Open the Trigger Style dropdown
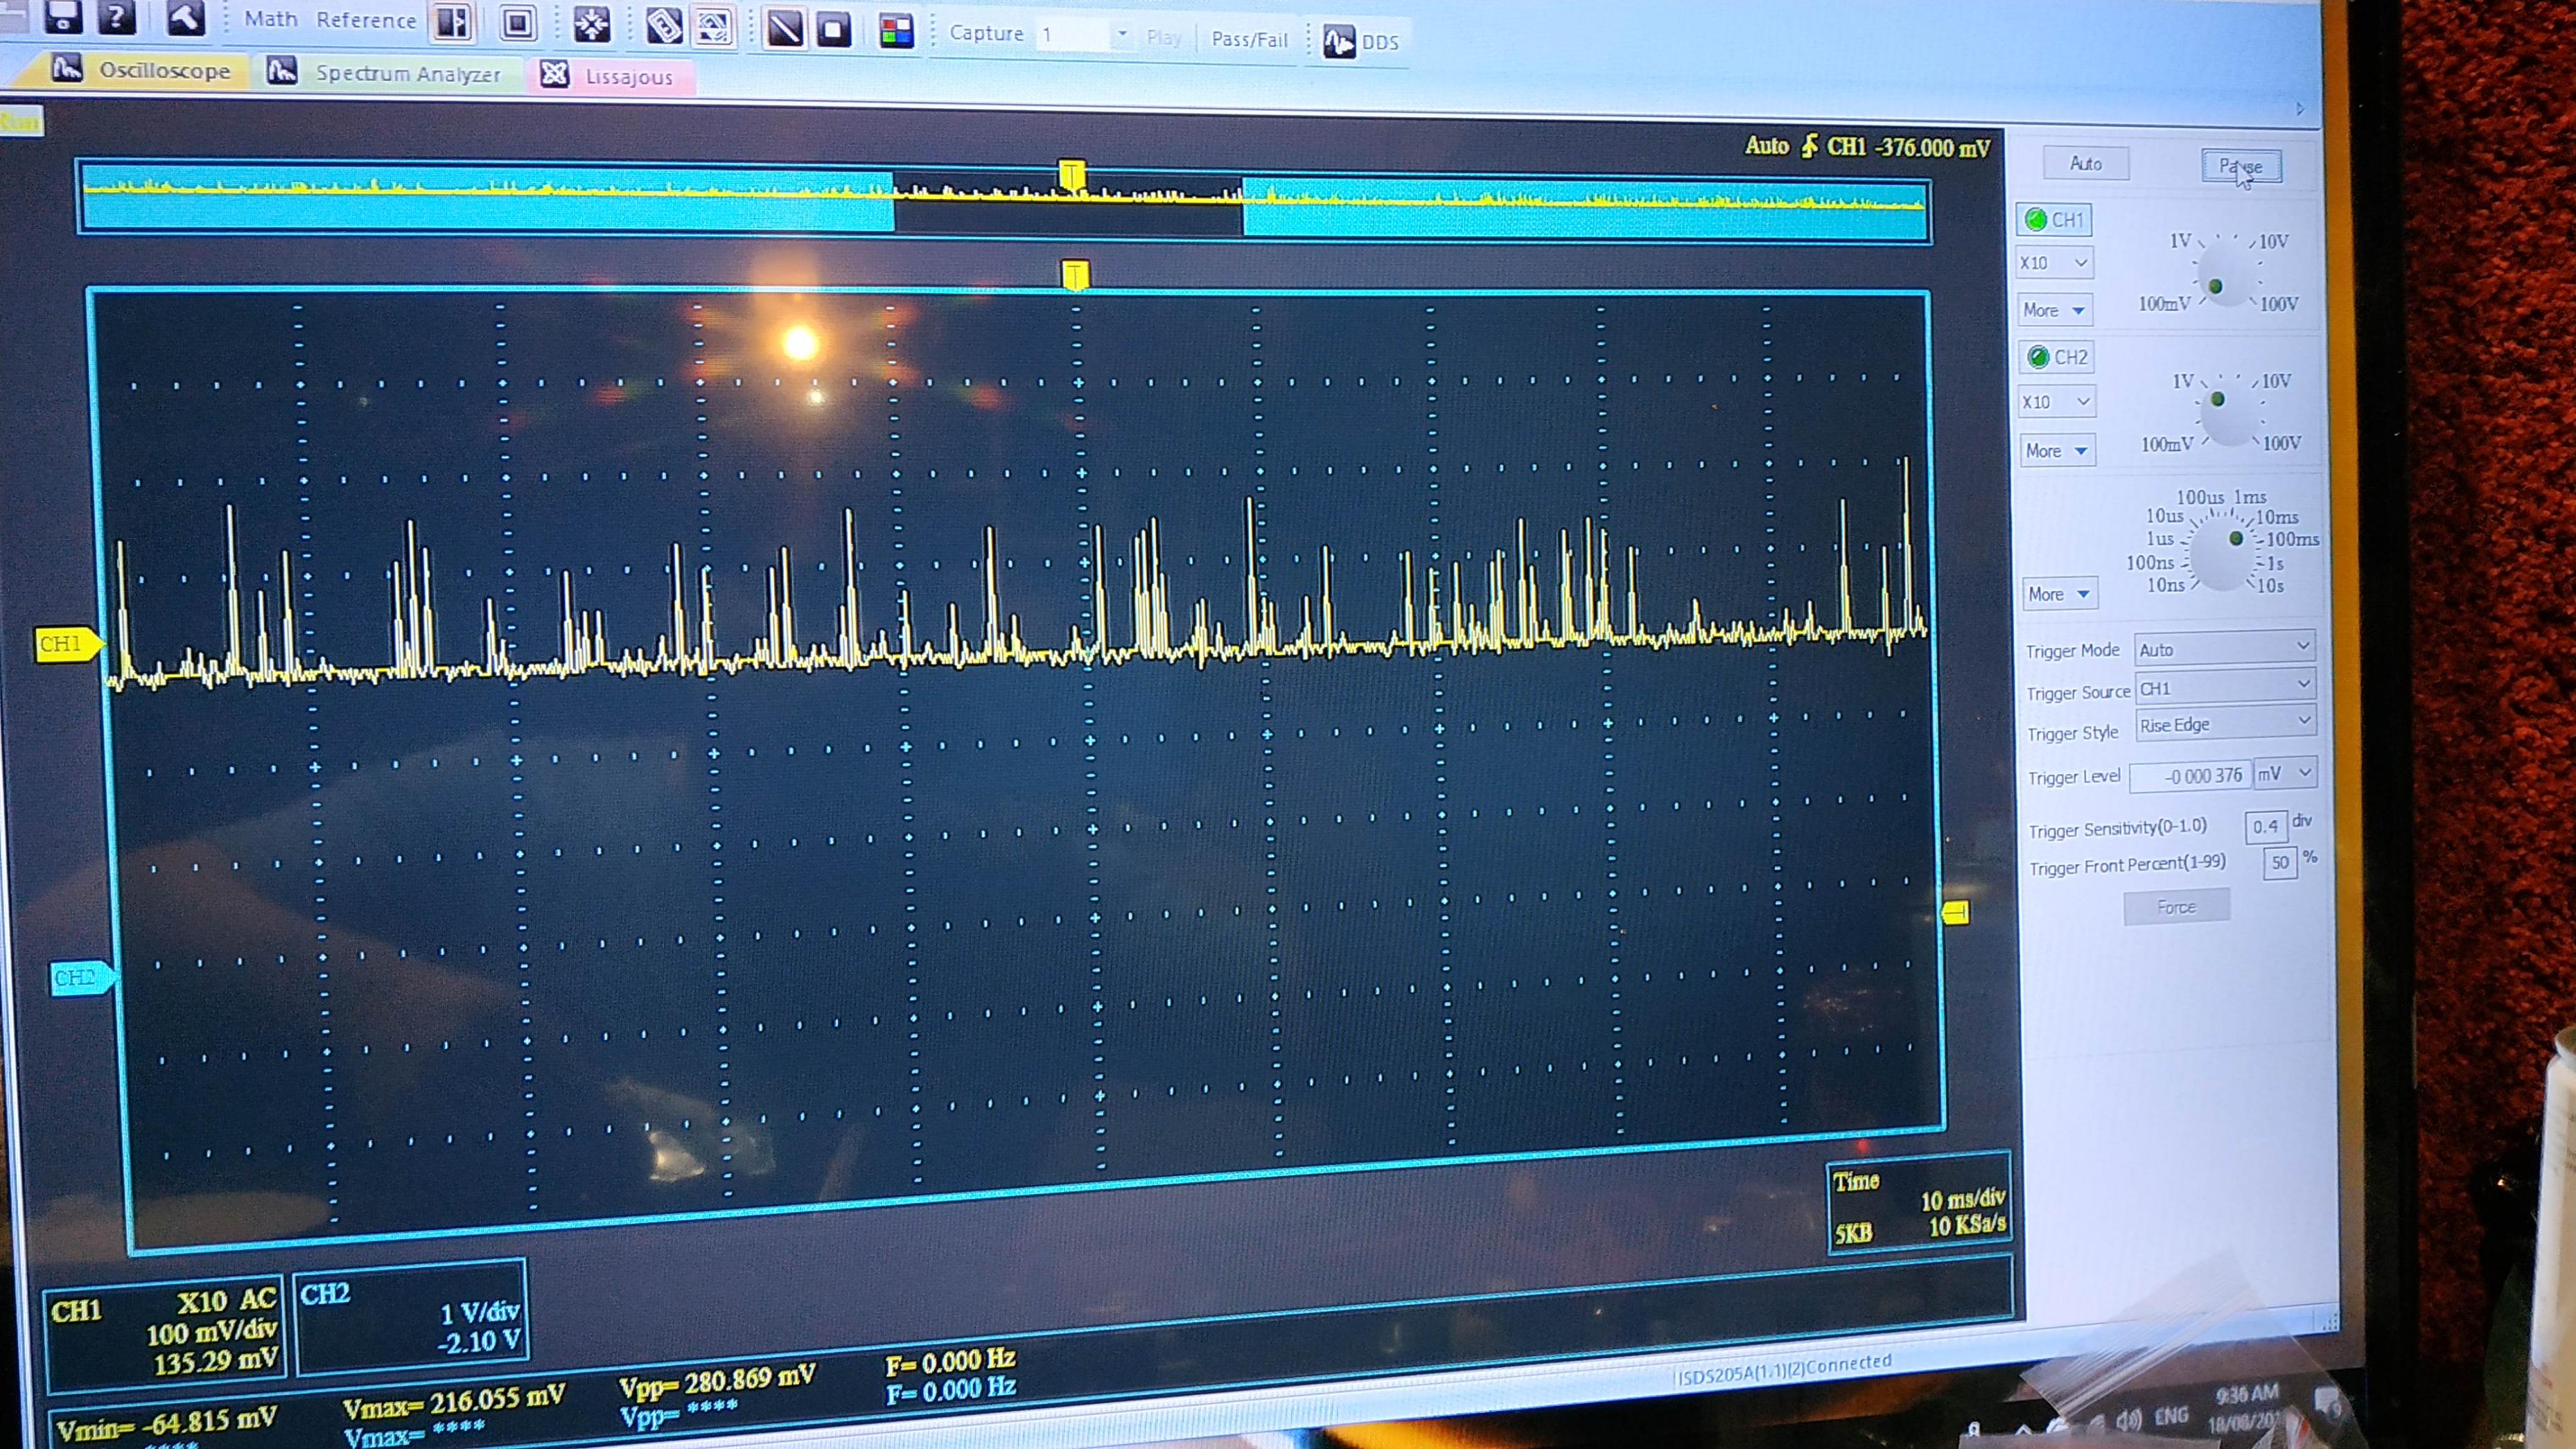The width and height of the screenshot is (2576, 1449). 2226,723
